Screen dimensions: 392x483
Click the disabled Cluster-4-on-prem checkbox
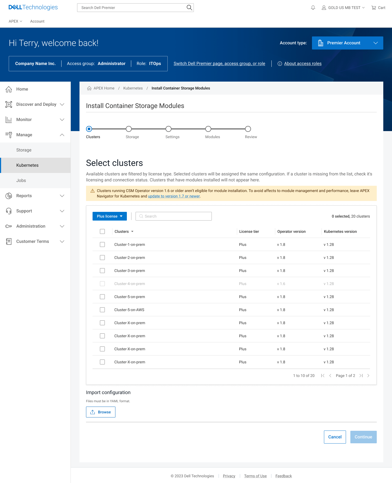102,284
